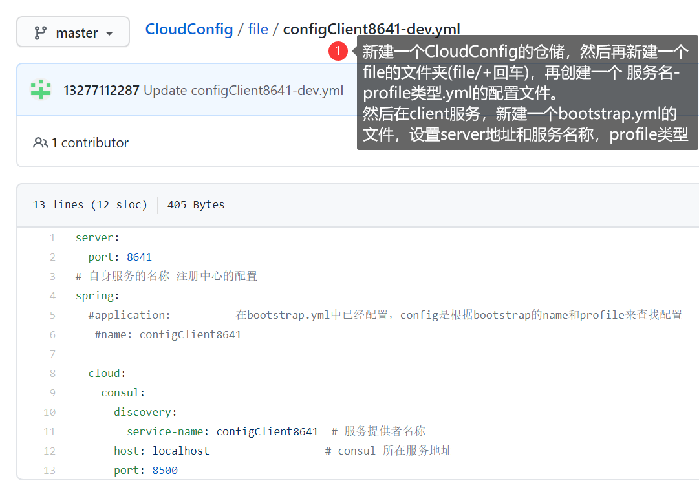Click the cloud: key

(107, 373)
